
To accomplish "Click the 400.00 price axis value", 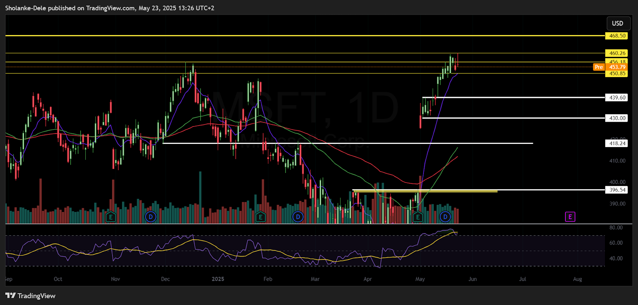I will [617, 182].
